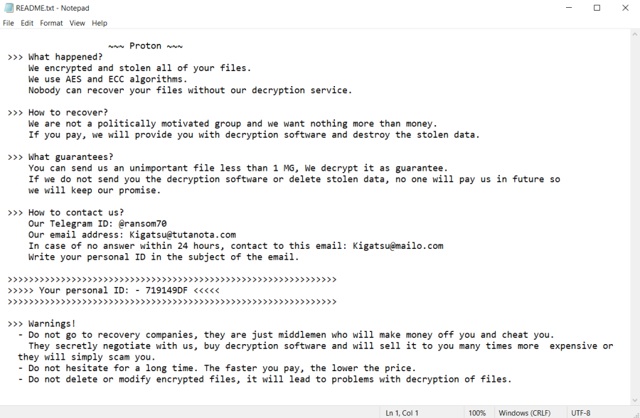Click the scrollbar down arrow

click(635, 400)
